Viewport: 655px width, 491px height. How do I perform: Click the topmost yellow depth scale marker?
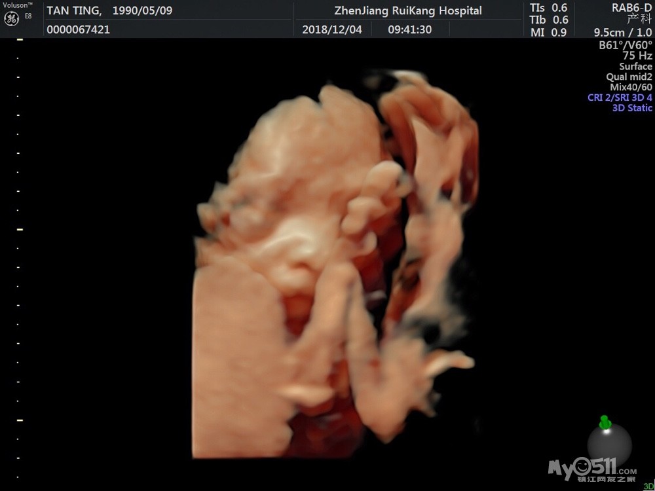click(20, 40)
